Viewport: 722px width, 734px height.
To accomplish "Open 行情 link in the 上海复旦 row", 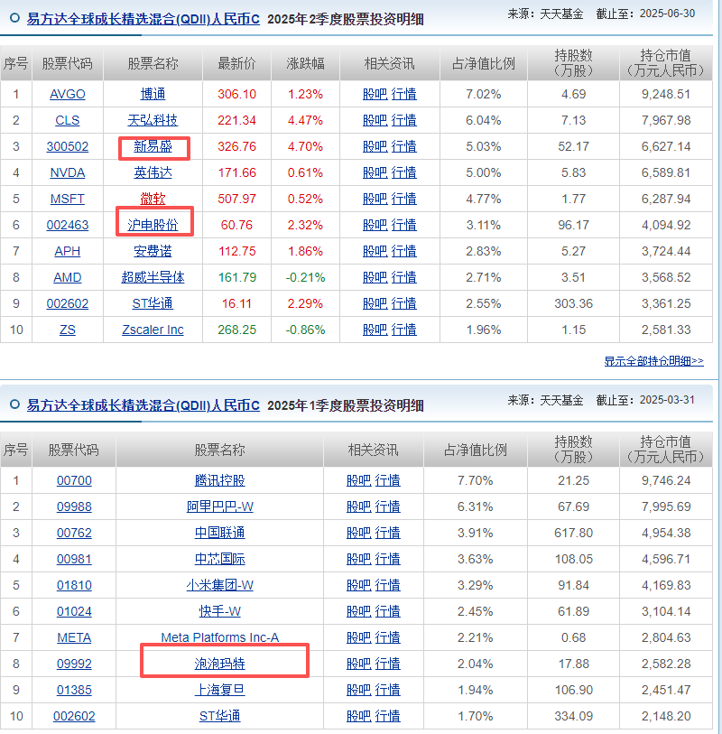I will point(387,691).
